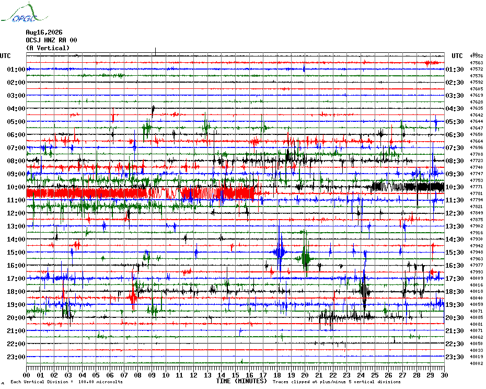The width and height of the screenshot is (486, 389).
Task: Click the DC offset value 47849
Action: [477, 213]
